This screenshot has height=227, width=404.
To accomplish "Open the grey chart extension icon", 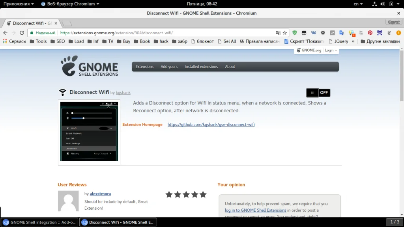I will point(332,33).
